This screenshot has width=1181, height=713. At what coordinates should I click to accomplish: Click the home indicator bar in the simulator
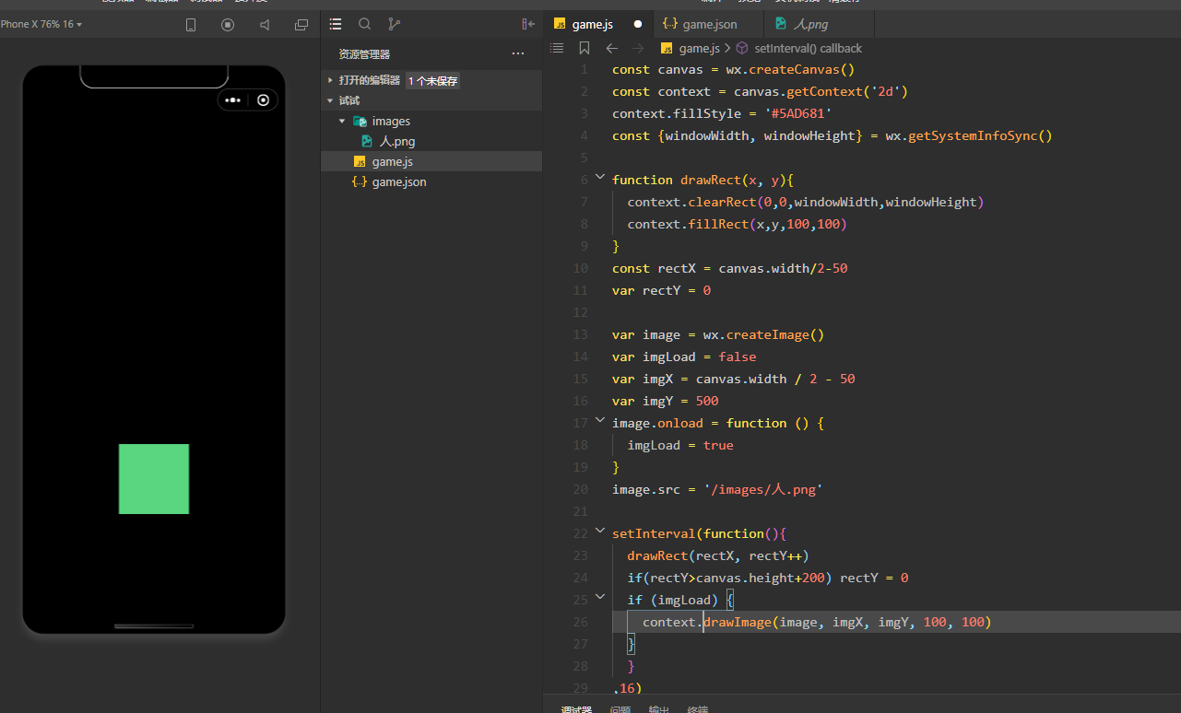pos(154,625)
